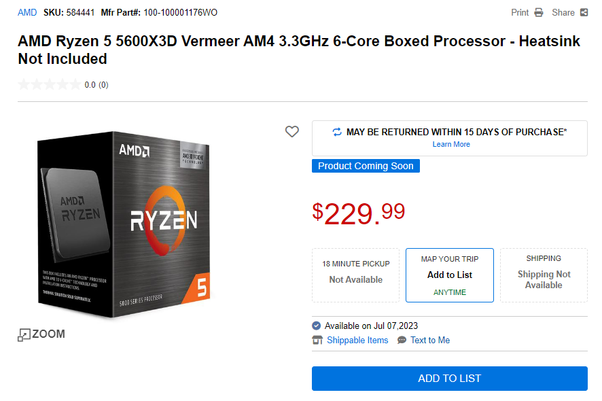This screenshot has width=602, height=401.
Task: Click the AMD brand link
Action: coord(26,12)
